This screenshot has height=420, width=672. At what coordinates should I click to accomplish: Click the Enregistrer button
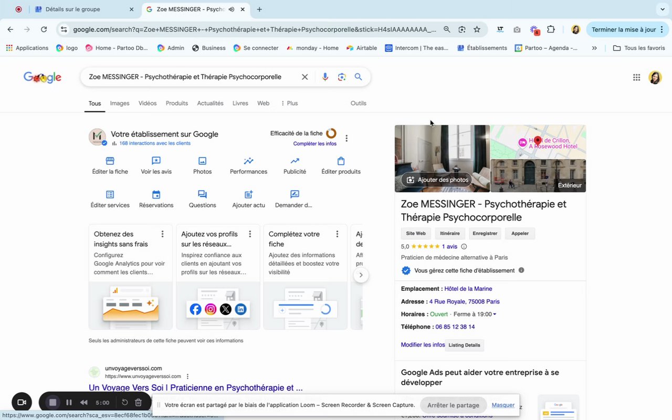pyautogui.click(x=485, y=234)
